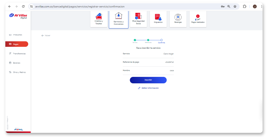
Task: Open Bolsillos from the sidebar
Action: 14,63
